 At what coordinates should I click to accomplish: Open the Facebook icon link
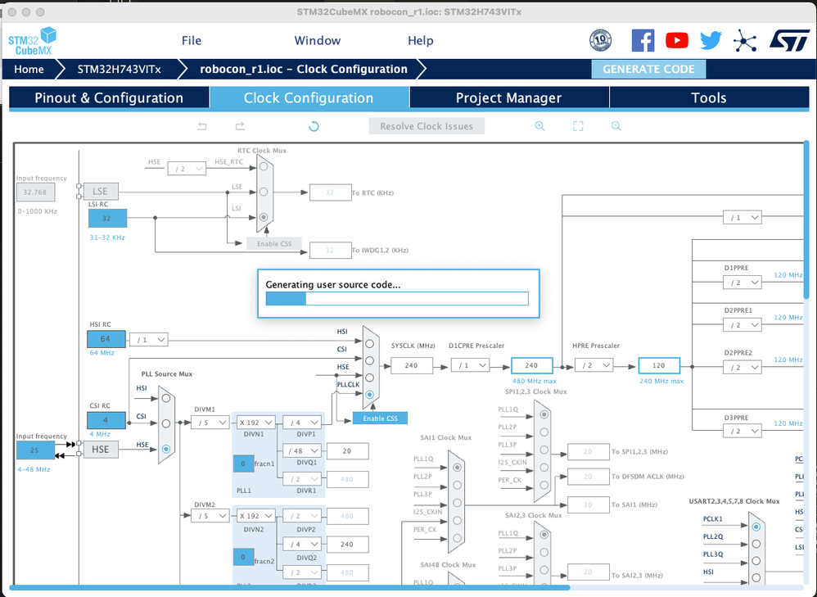[x=643, y=40]
